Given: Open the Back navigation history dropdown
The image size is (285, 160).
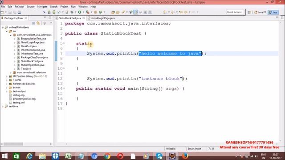Looking at the screenshot, I should click(x=190, y=12).
